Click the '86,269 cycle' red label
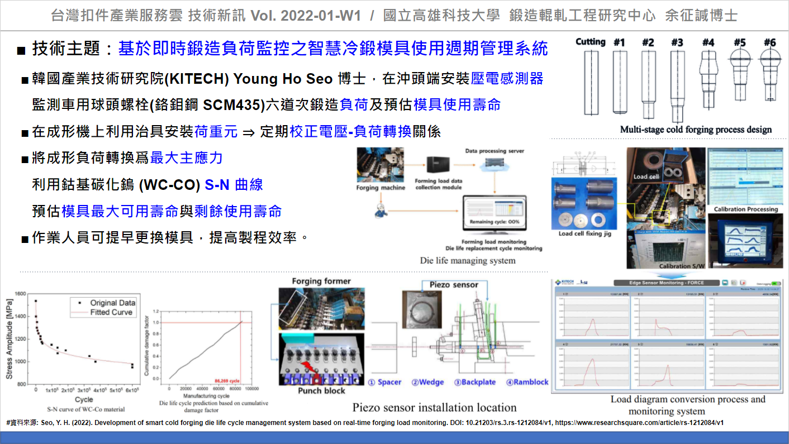The image size is (789, 444). pos(227,380)
